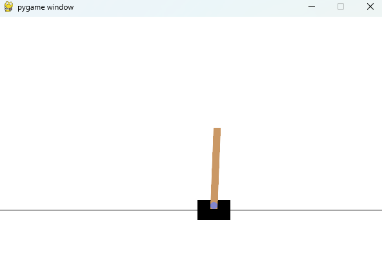Click the tan pole on the cart
Image resolution: width=382 pixels, height=273 pixels.
click(216, 168)
